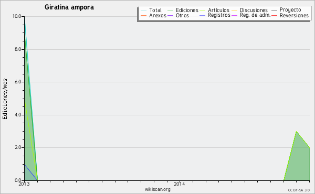Click the 2.0 y-axis value
This screenshot has width=315, height=194.
tap(18, 147)
